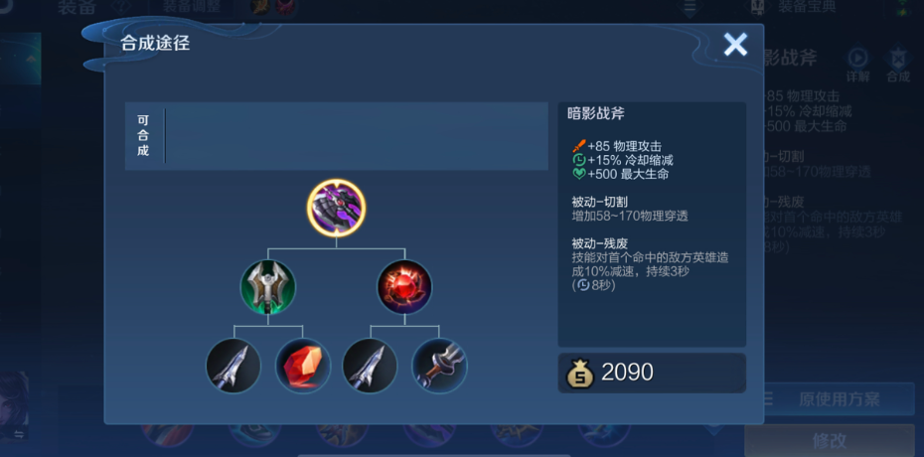Tap the 2090 gold price box
Image resolution: width=924 pixels, height=457 pixels.
(652, 373)
